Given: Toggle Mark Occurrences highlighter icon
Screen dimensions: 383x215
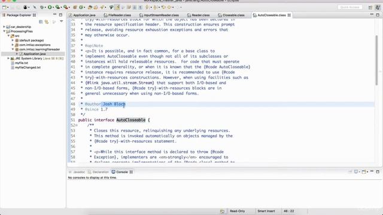Looking at the screenshot, I should [x=117, y=7].
